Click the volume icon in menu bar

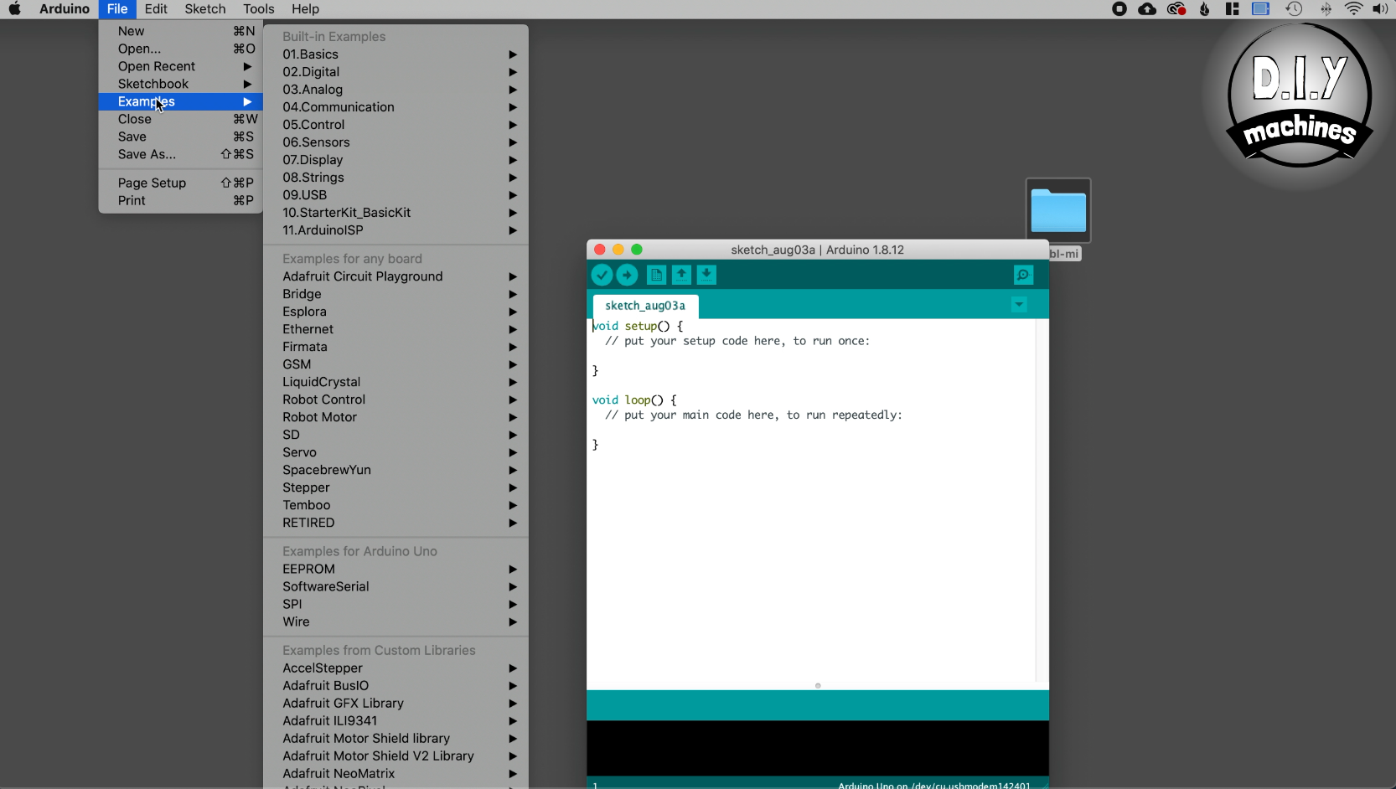click(x=1380, y=9)
